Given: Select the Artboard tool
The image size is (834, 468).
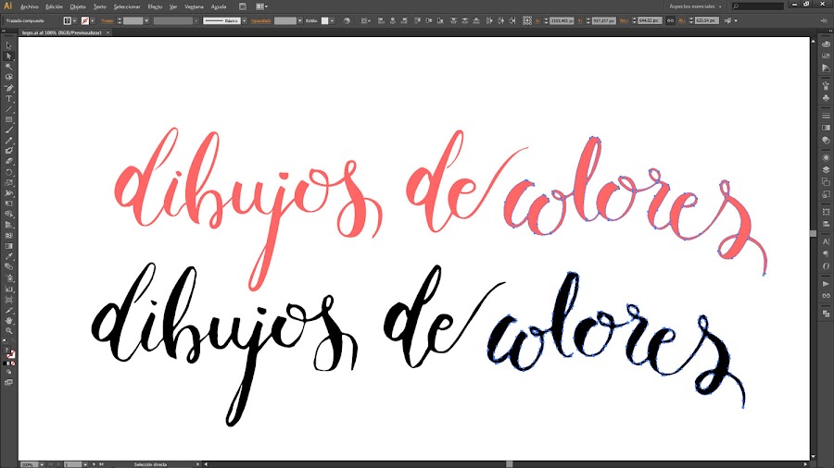Looking at the screenshot, I should click(8, 300).
